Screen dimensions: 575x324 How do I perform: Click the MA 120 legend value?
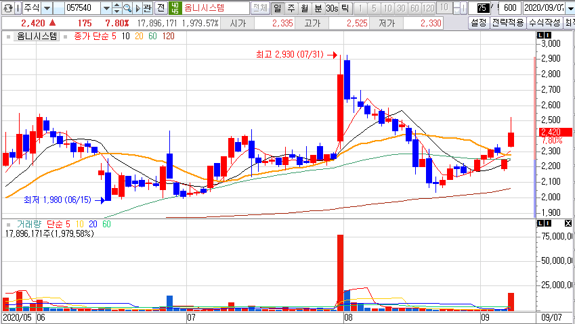point(169,37)
